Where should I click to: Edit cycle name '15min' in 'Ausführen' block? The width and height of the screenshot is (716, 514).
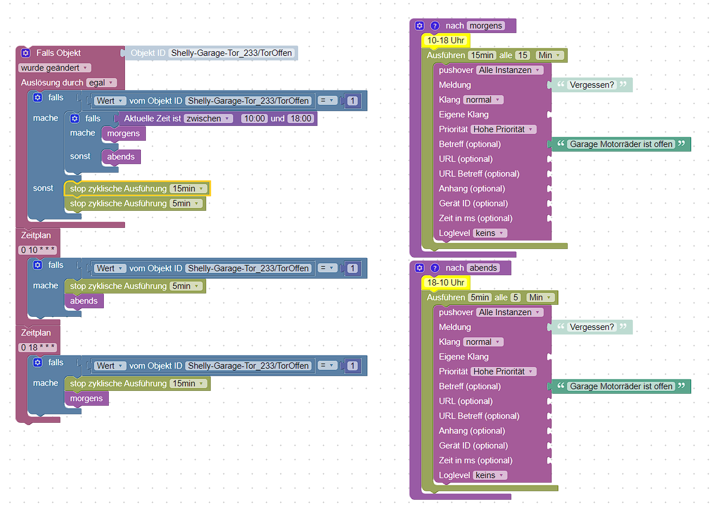[x=482, y=55]
